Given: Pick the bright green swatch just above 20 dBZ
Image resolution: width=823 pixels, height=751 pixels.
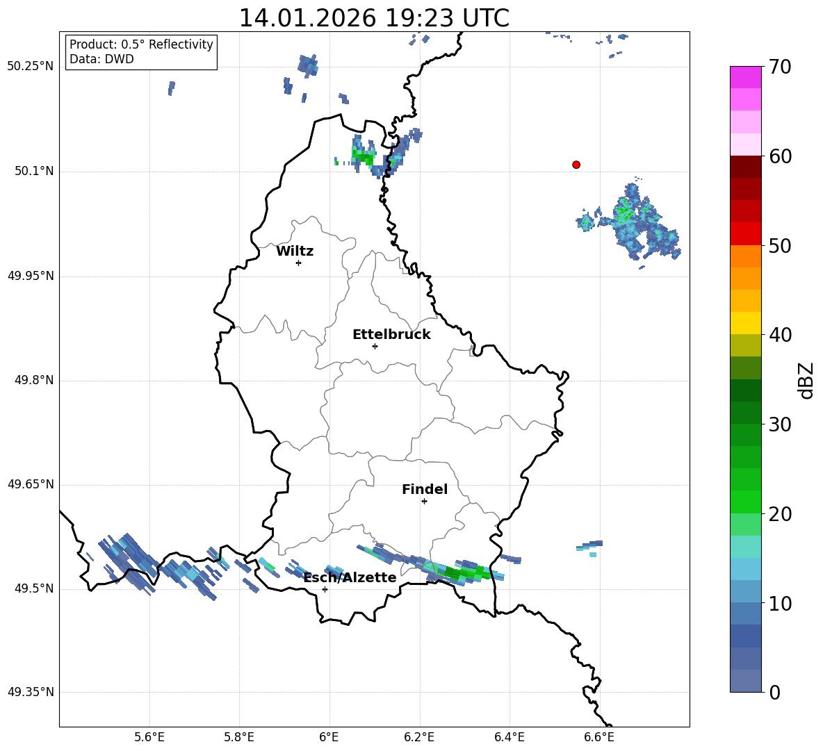Looking at the screenshot, I should pos(746,502).
